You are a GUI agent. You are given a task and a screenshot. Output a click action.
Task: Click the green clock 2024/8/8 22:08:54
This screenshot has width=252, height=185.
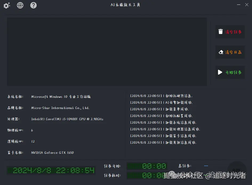pos(51,170)
